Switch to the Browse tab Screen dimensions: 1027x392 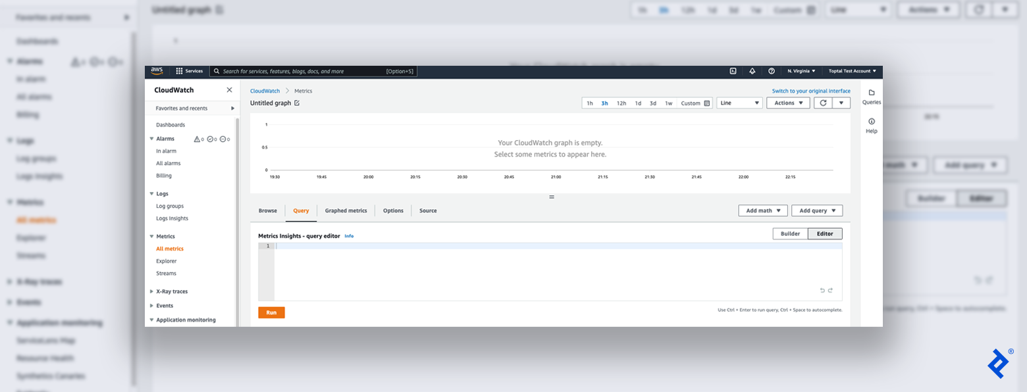[268, 210]
